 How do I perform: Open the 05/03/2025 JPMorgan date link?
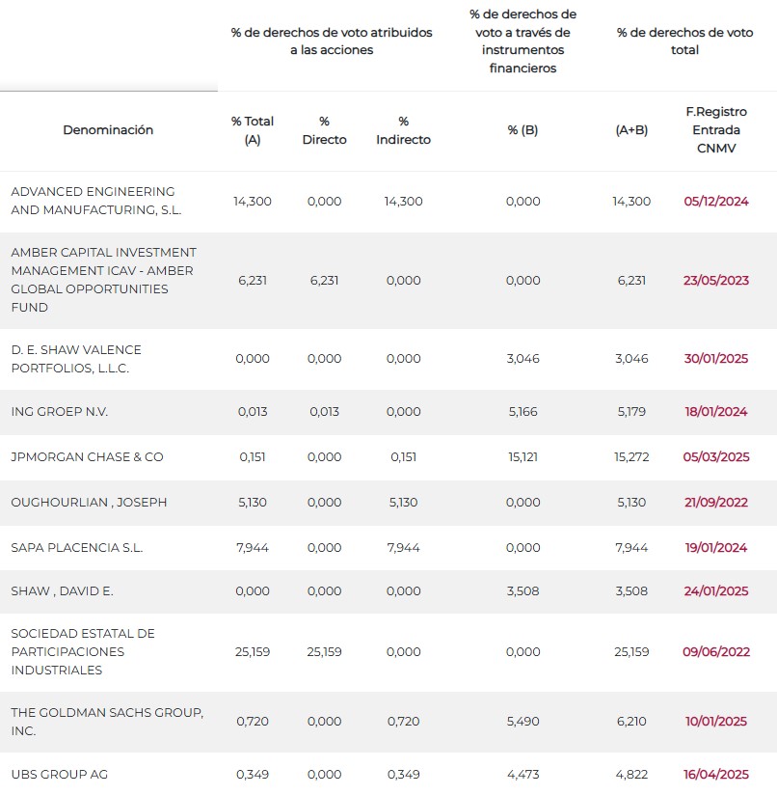point(715,456)
